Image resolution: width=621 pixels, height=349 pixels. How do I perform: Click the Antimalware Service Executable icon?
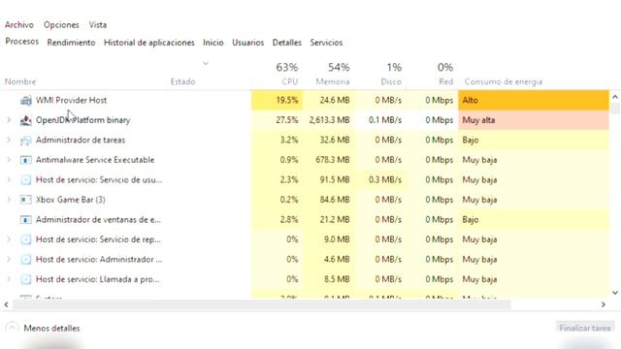pyautogui.click(x=26, y=160)
